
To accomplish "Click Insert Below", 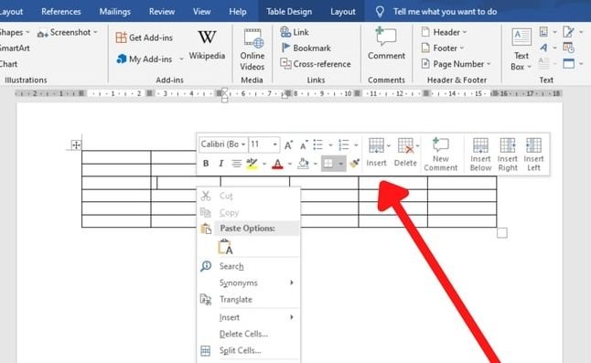I will pyautogui.click(x=480, y=155).
